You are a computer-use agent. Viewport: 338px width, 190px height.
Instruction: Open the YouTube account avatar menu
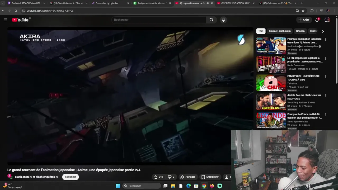pos(327,20)
